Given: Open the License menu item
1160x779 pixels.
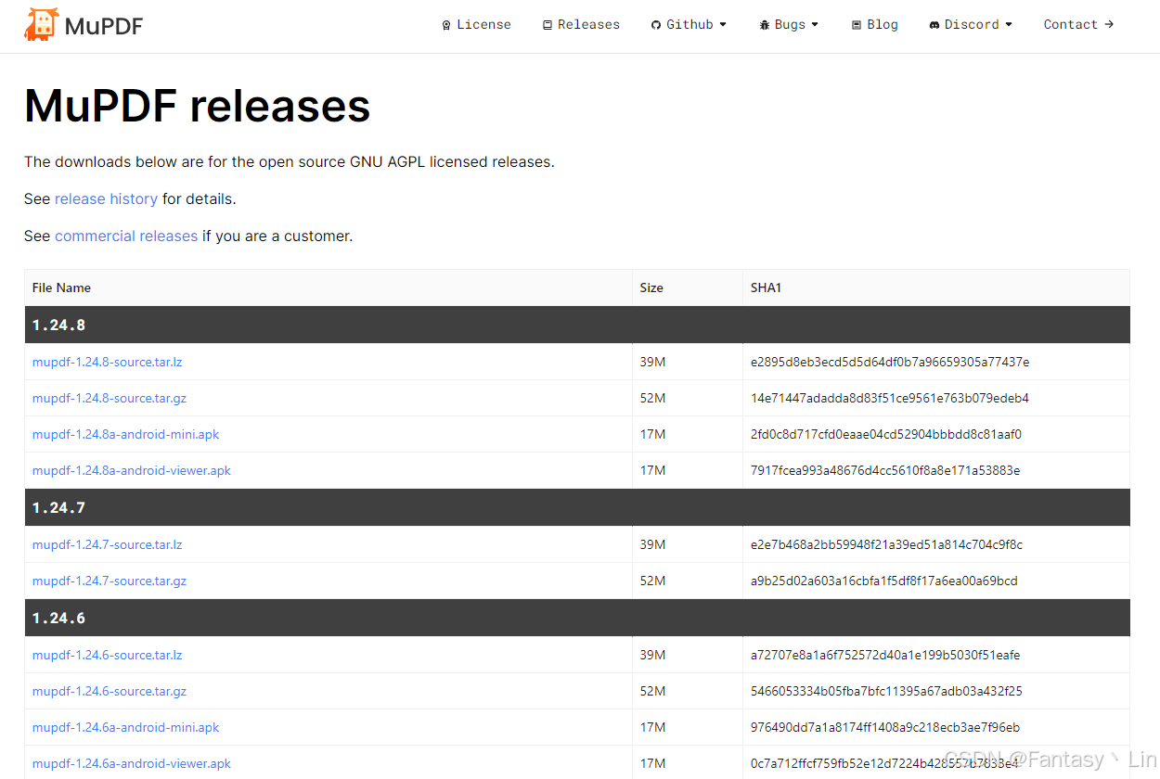Looking at the screenshot, I should [483, 25].
